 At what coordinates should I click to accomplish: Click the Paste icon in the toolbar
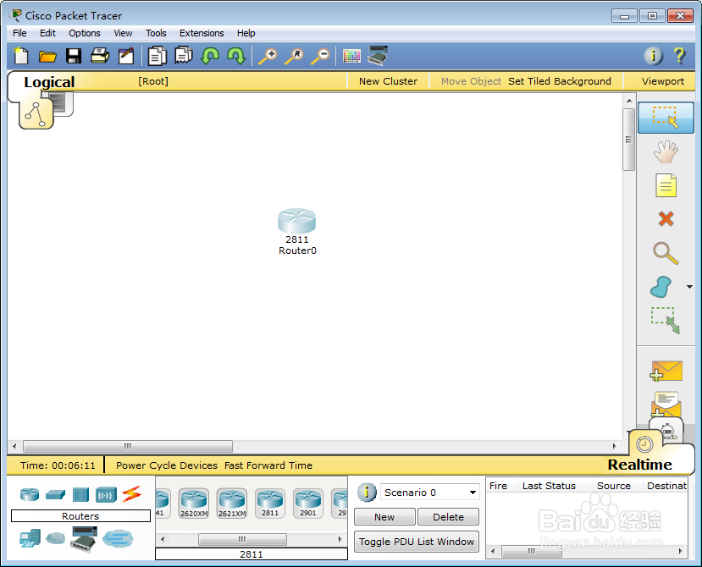[x=184, y=56]
